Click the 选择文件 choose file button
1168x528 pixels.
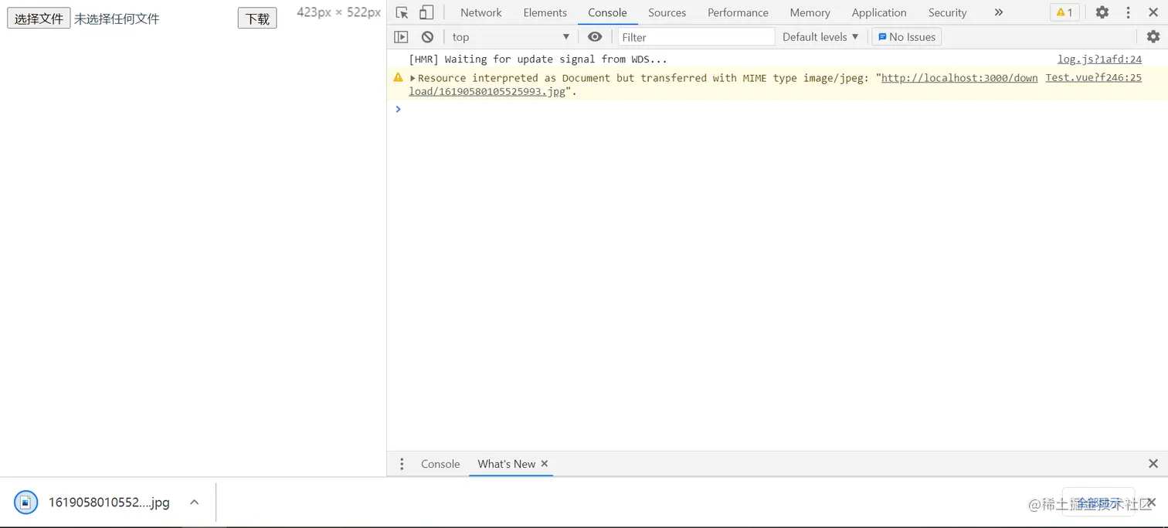[39, 19]
